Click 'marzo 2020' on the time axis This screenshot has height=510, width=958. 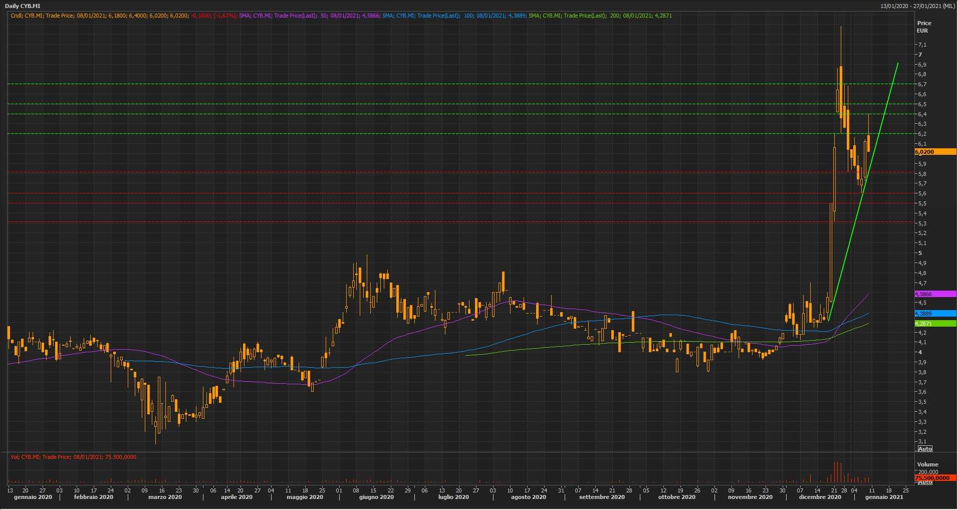[x=165, y=497]
